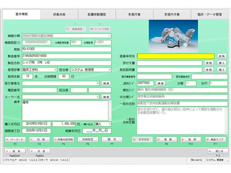Click the 廃棄年月日 date field
The image size is (231, 173).
97,131
